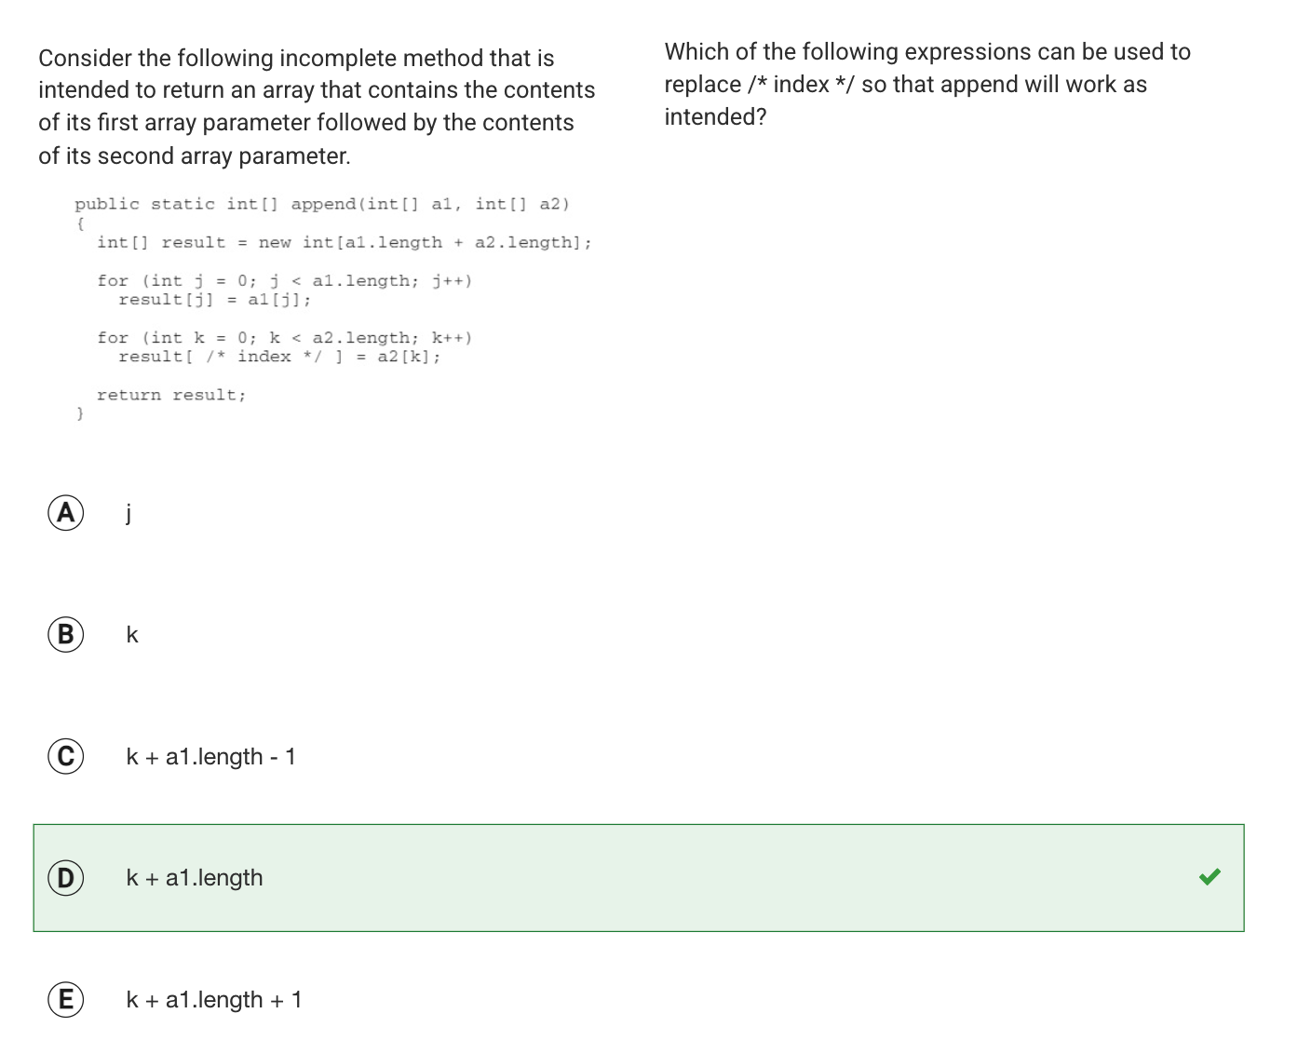Click the 'result[j] = a1[j];' statement
Image resolution: width=1298 pixels, height=1054 pixels.
[215, 300]
